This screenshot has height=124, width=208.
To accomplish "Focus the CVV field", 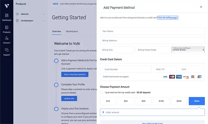I will 191,69.
